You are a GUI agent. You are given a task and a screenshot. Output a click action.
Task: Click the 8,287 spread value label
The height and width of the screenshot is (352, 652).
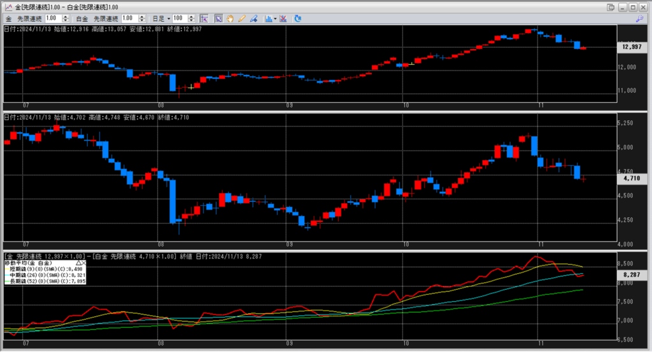(x=632, y=274)
